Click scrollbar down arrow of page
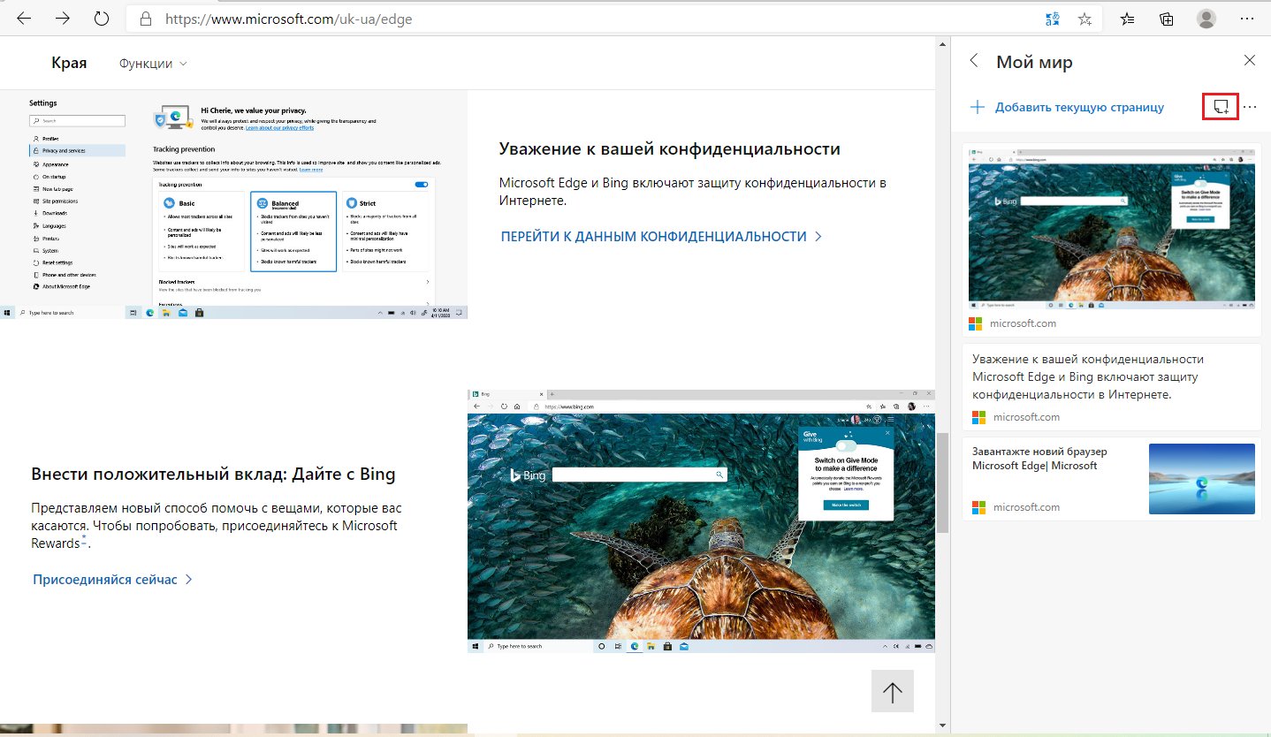 942,726
